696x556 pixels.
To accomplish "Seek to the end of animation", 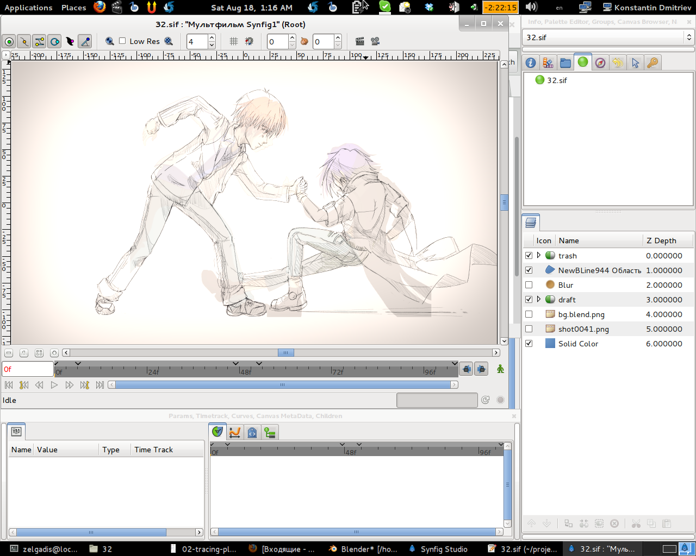I will (x=100, y=385).
